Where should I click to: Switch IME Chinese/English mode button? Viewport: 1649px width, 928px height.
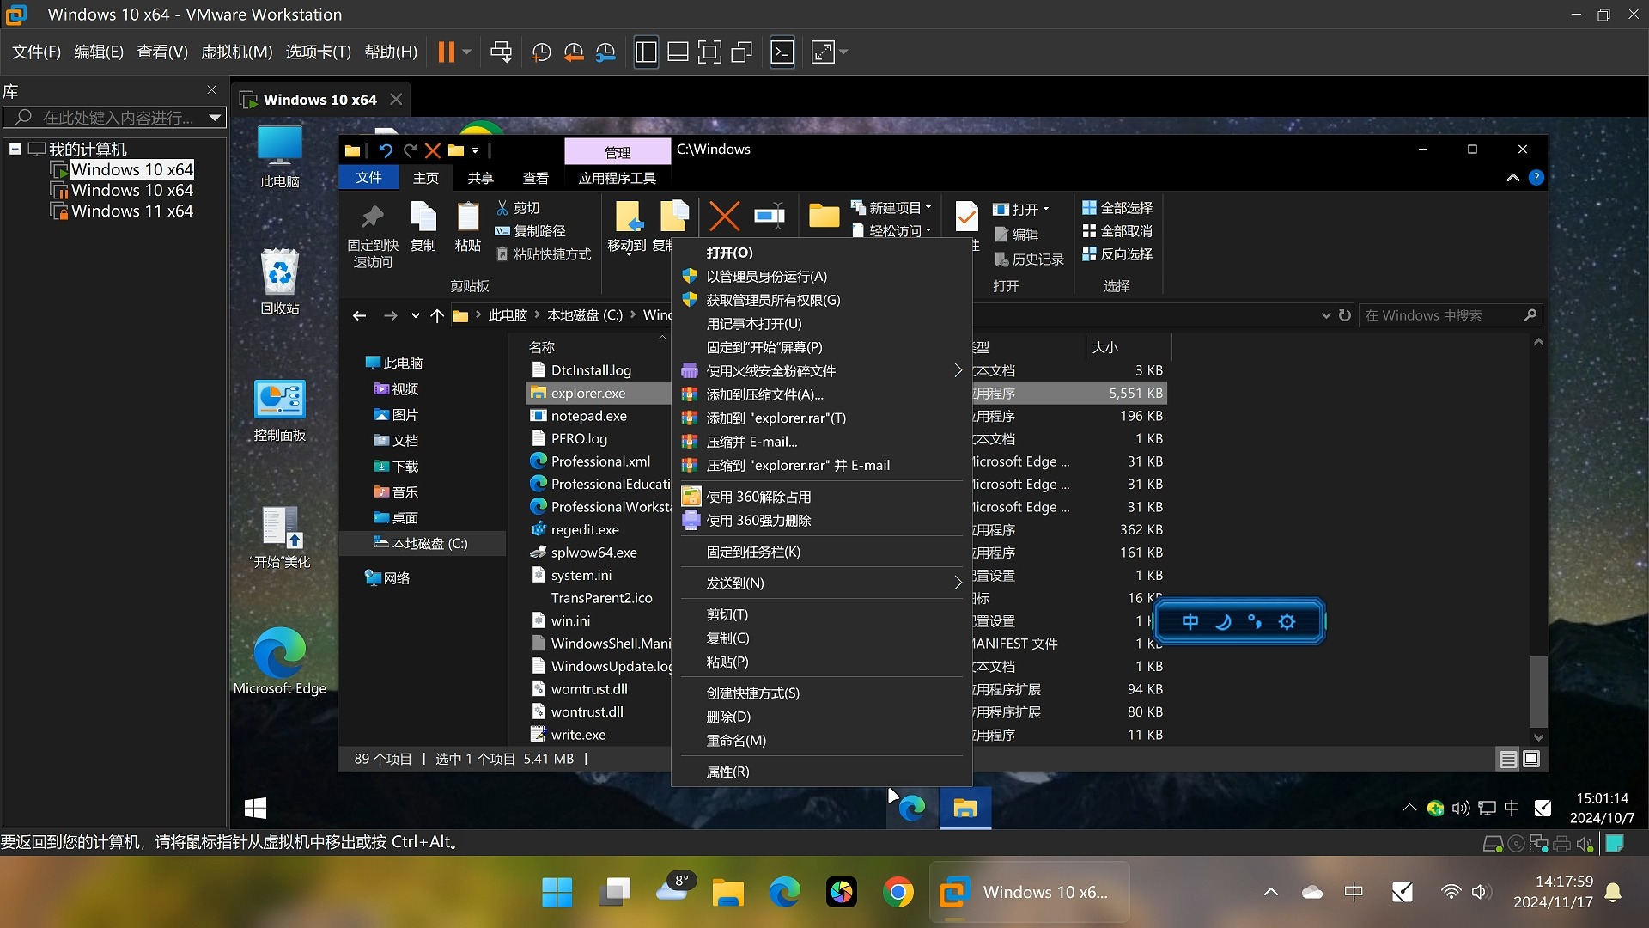(1190, 621)
